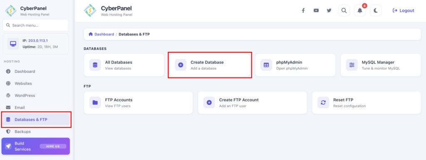
Task: Click the HIRE US badge
Action: click(53, 146)
